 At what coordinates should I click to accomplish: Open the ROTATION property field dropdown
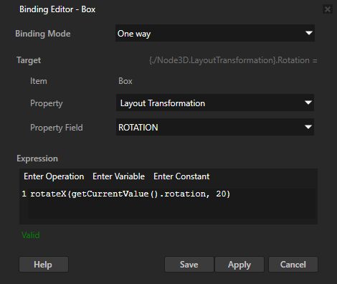pyautogui.click(x=215, y=127)
